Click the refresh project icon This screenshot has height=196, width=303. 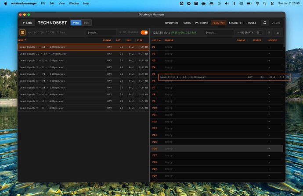(x=265, y=23)
